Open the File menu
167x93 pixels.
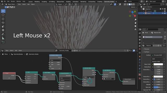[x=5, y=2]
